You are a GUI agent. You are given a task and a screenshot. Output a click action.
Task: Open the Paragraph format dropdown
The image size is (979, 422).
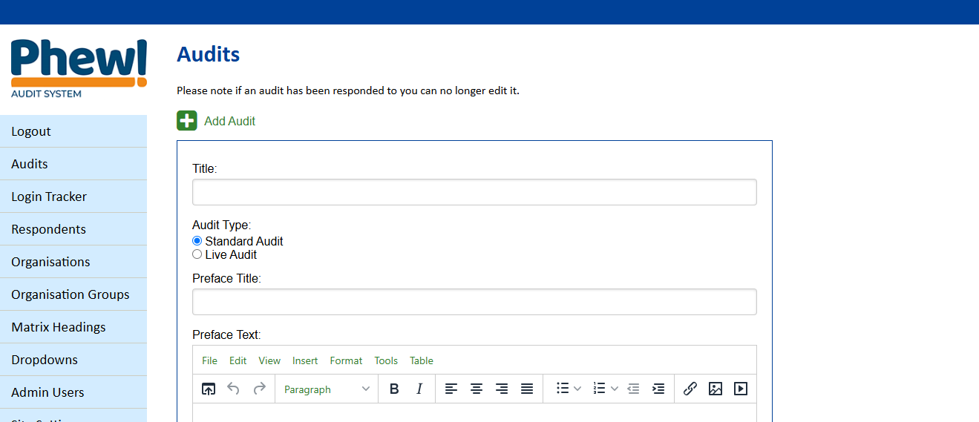pyautogui.click(x=327, y=389)
